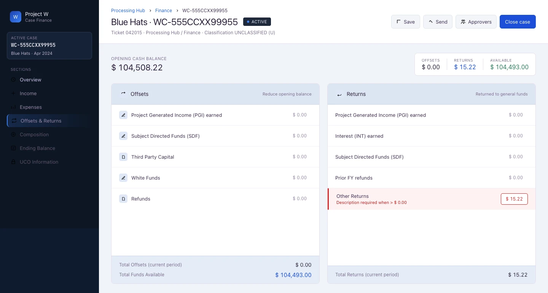
Task: Click the opening cash balance $ 104,508.22
Action: [x=137, y=68]
